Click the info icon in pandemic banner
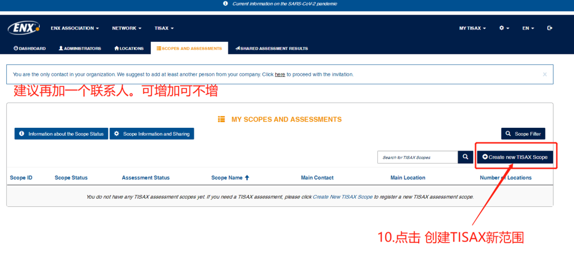 click(x=225, y=4)
